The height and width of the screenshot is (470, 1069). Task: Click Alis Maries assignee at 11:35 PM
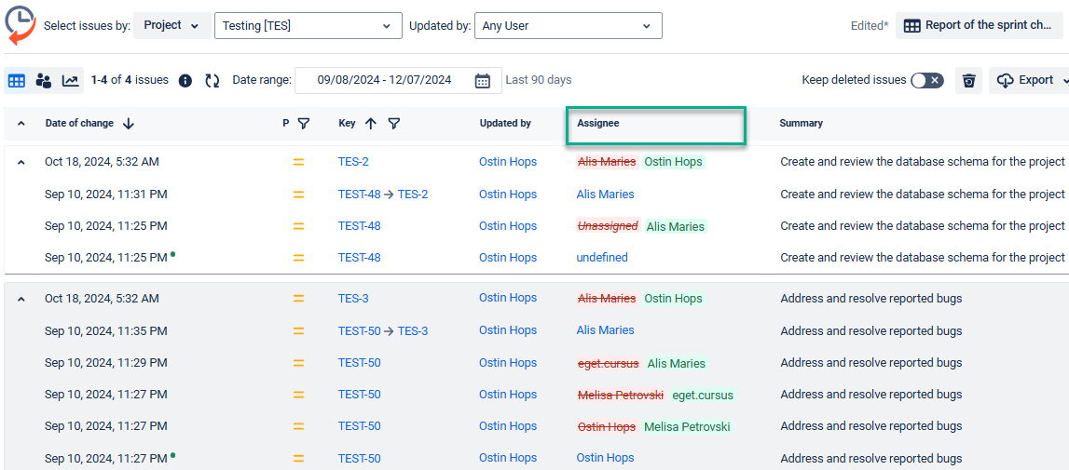pos(606,330)
